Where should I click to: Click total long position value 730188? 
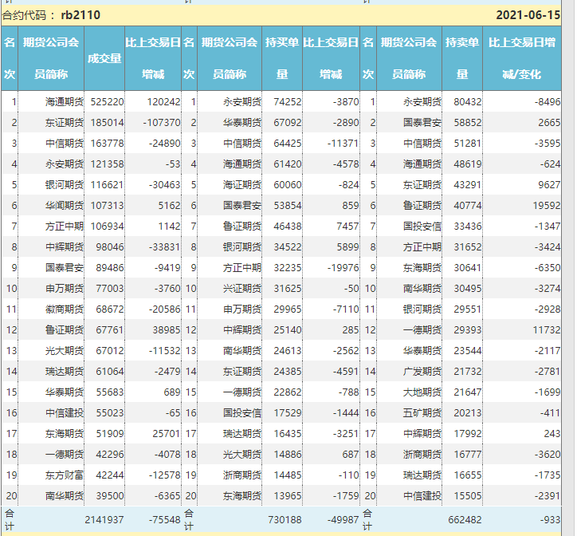(282, 520)
